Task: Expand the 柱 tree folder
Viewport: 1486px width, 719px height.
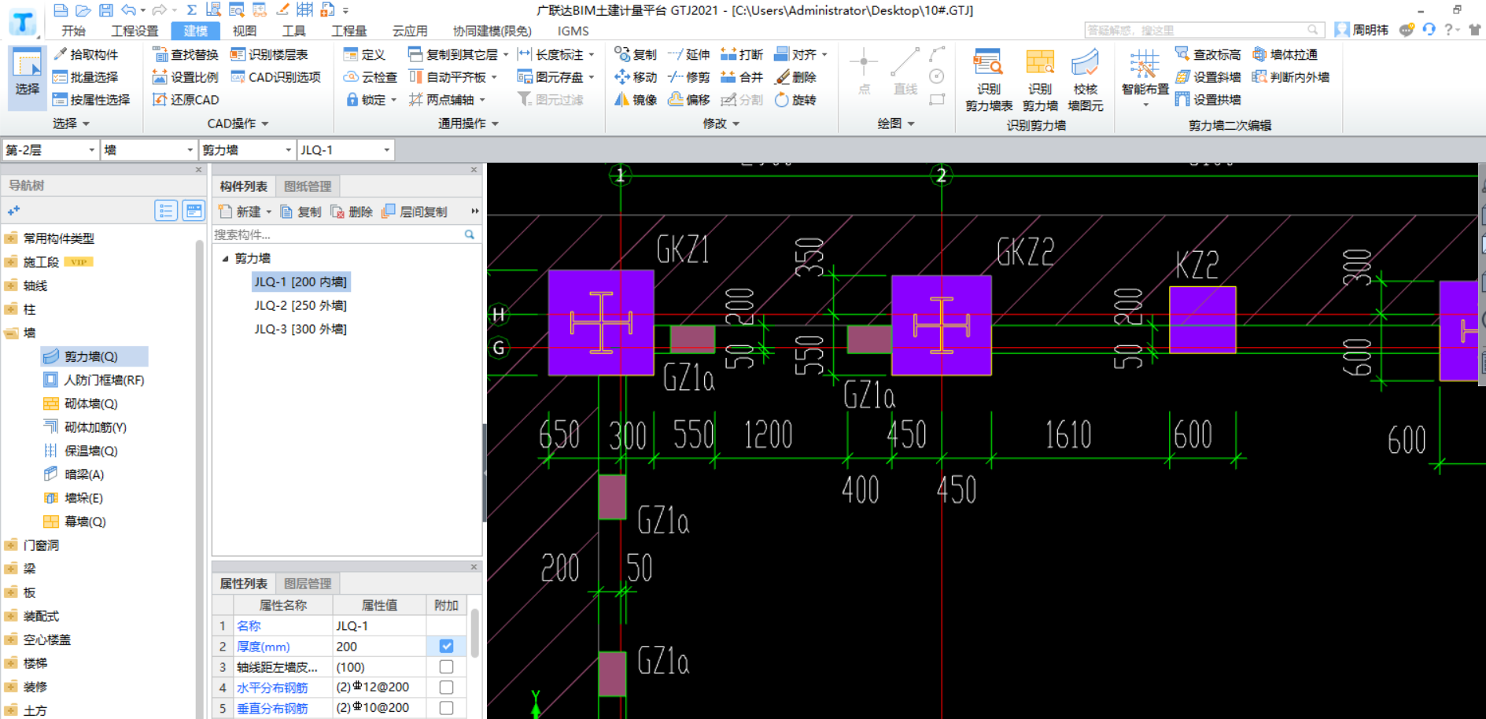Action: (11, 309)
